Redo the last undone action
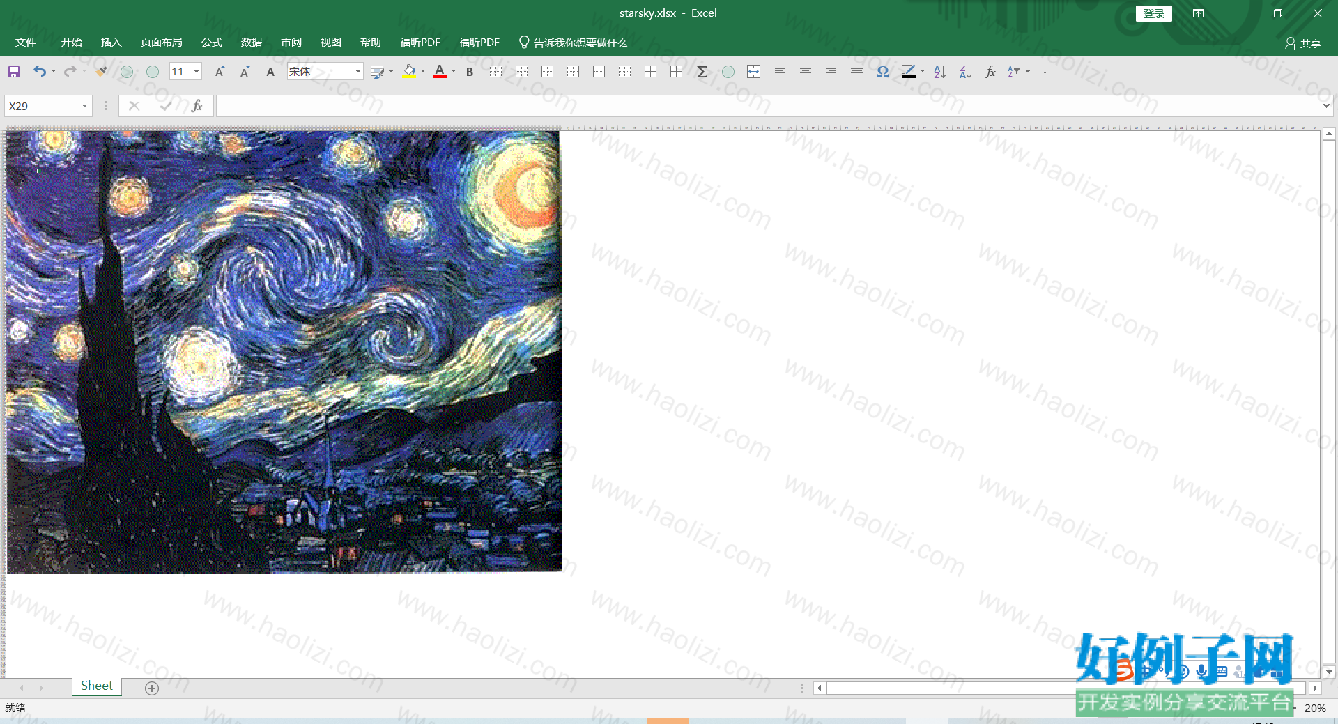This screenshot has width=1338, height=724. pos(70,72)
